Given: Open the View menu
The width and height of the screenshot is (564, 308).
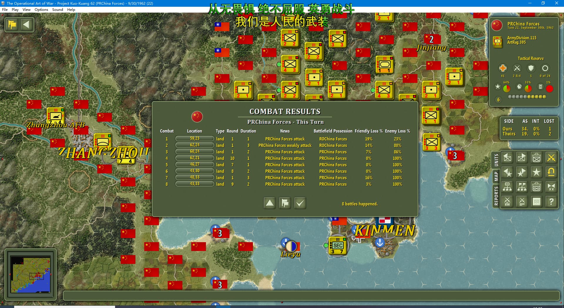Looking at the screenshot, I should (26, 9).
